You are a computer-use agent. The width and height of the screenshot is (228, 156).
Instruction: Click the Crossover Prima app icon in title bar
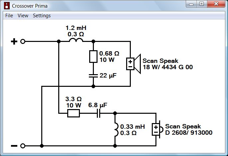pos(7,6)
